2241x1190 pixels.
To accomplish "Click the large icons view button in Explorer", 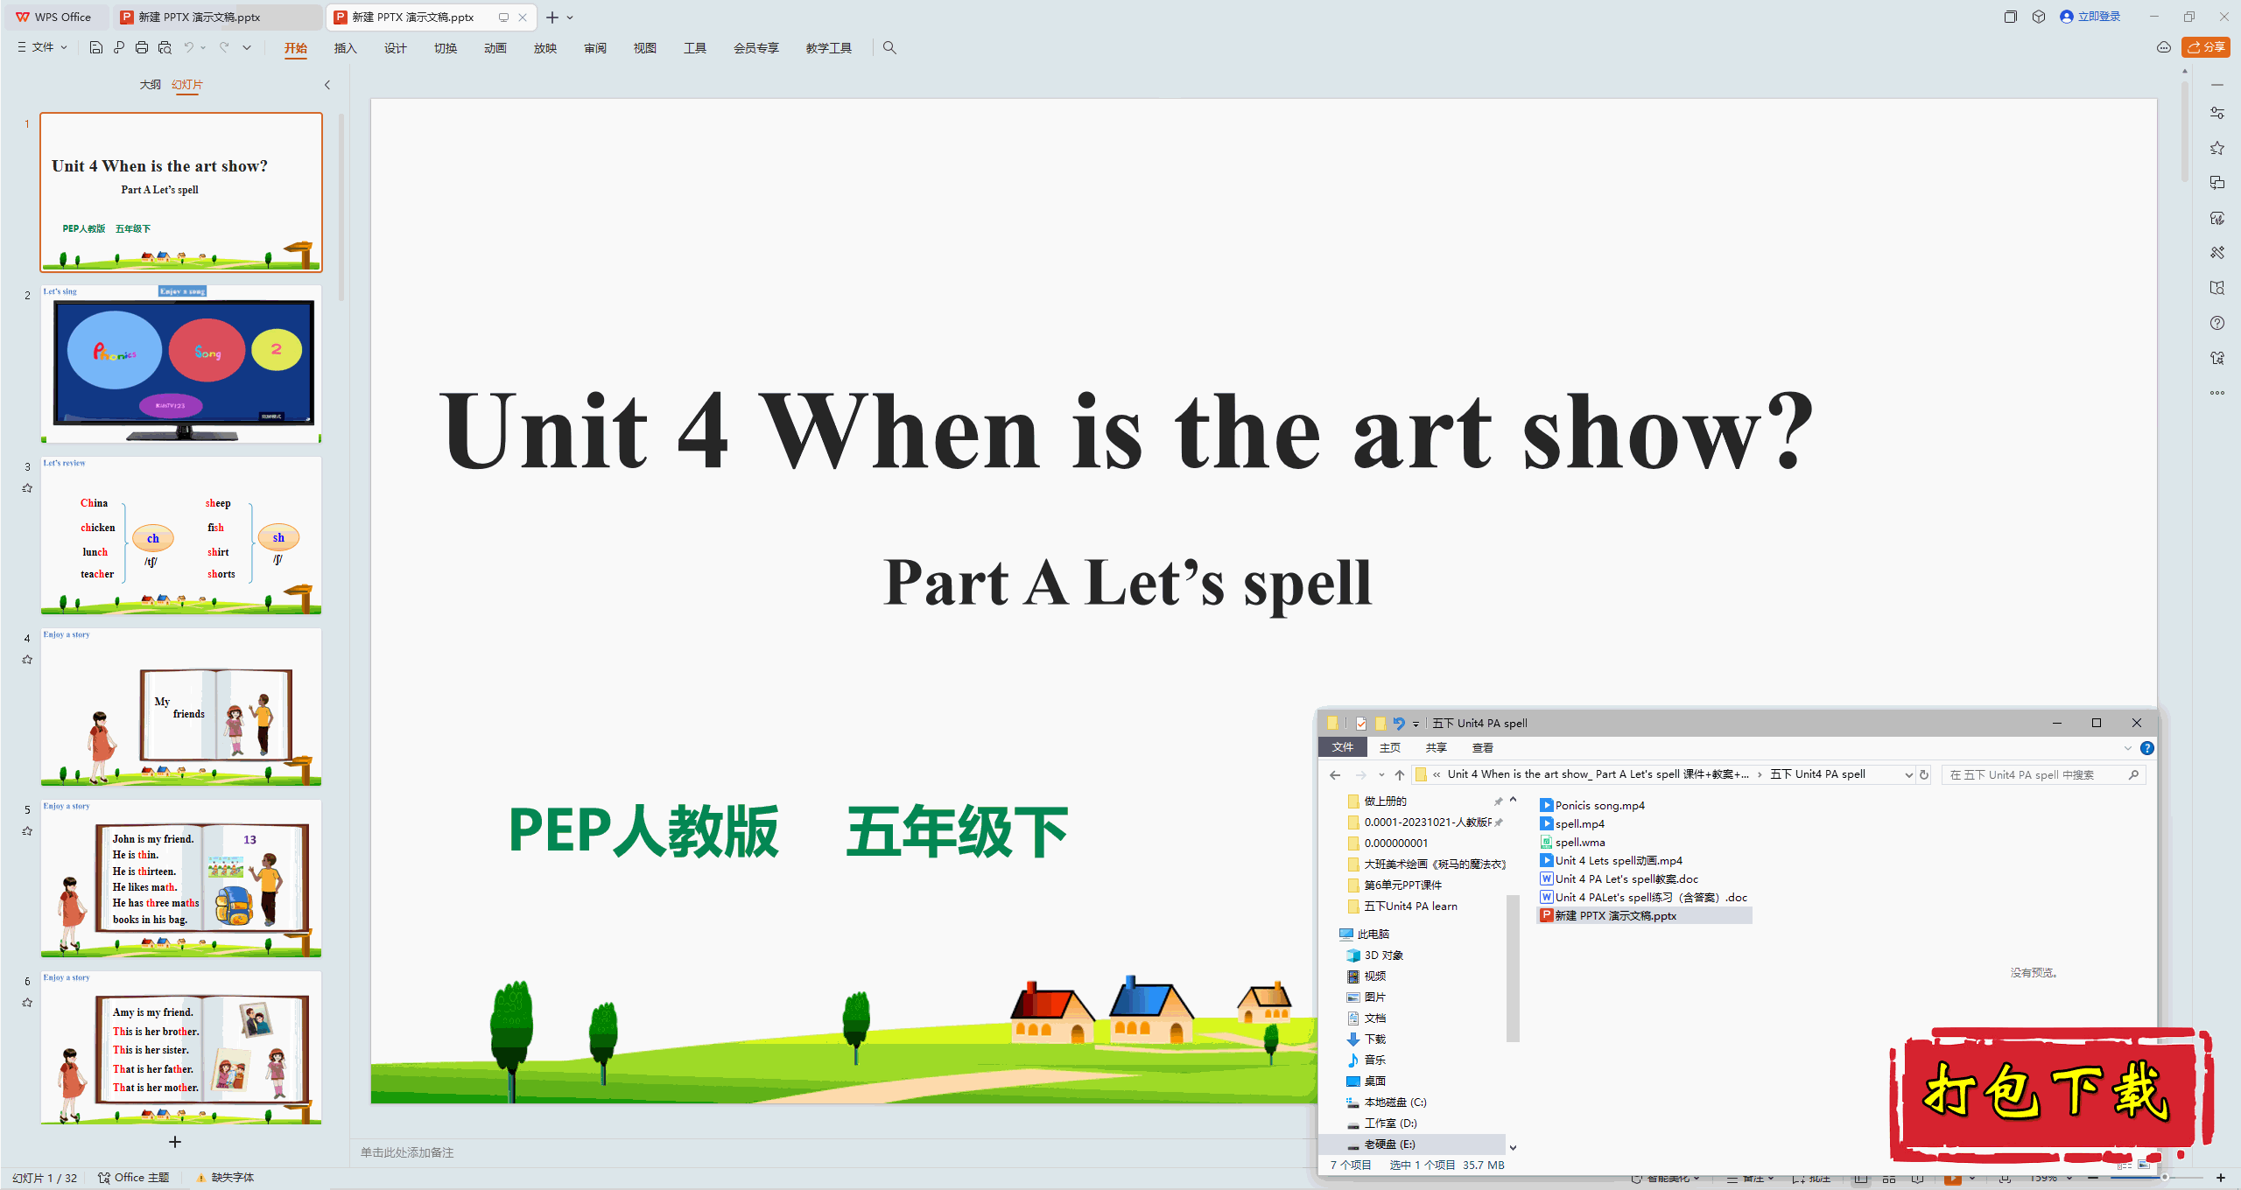I will (x=2144, y=1165).
